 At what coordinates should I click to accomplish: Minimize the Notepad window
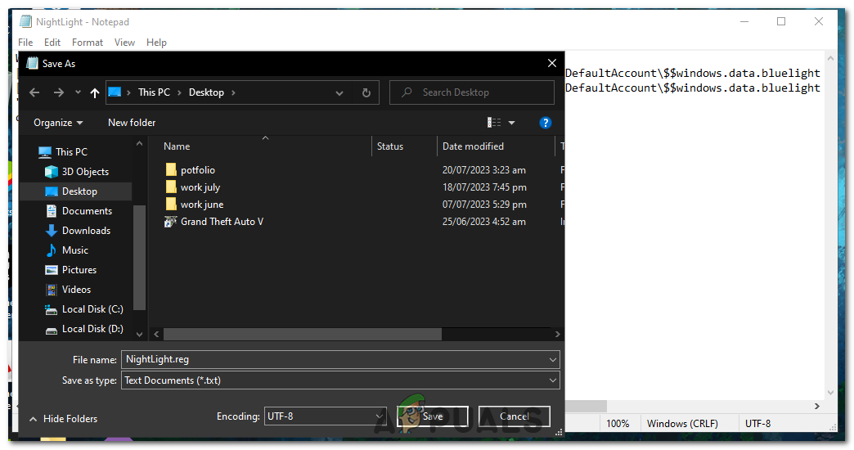(744, 21)
